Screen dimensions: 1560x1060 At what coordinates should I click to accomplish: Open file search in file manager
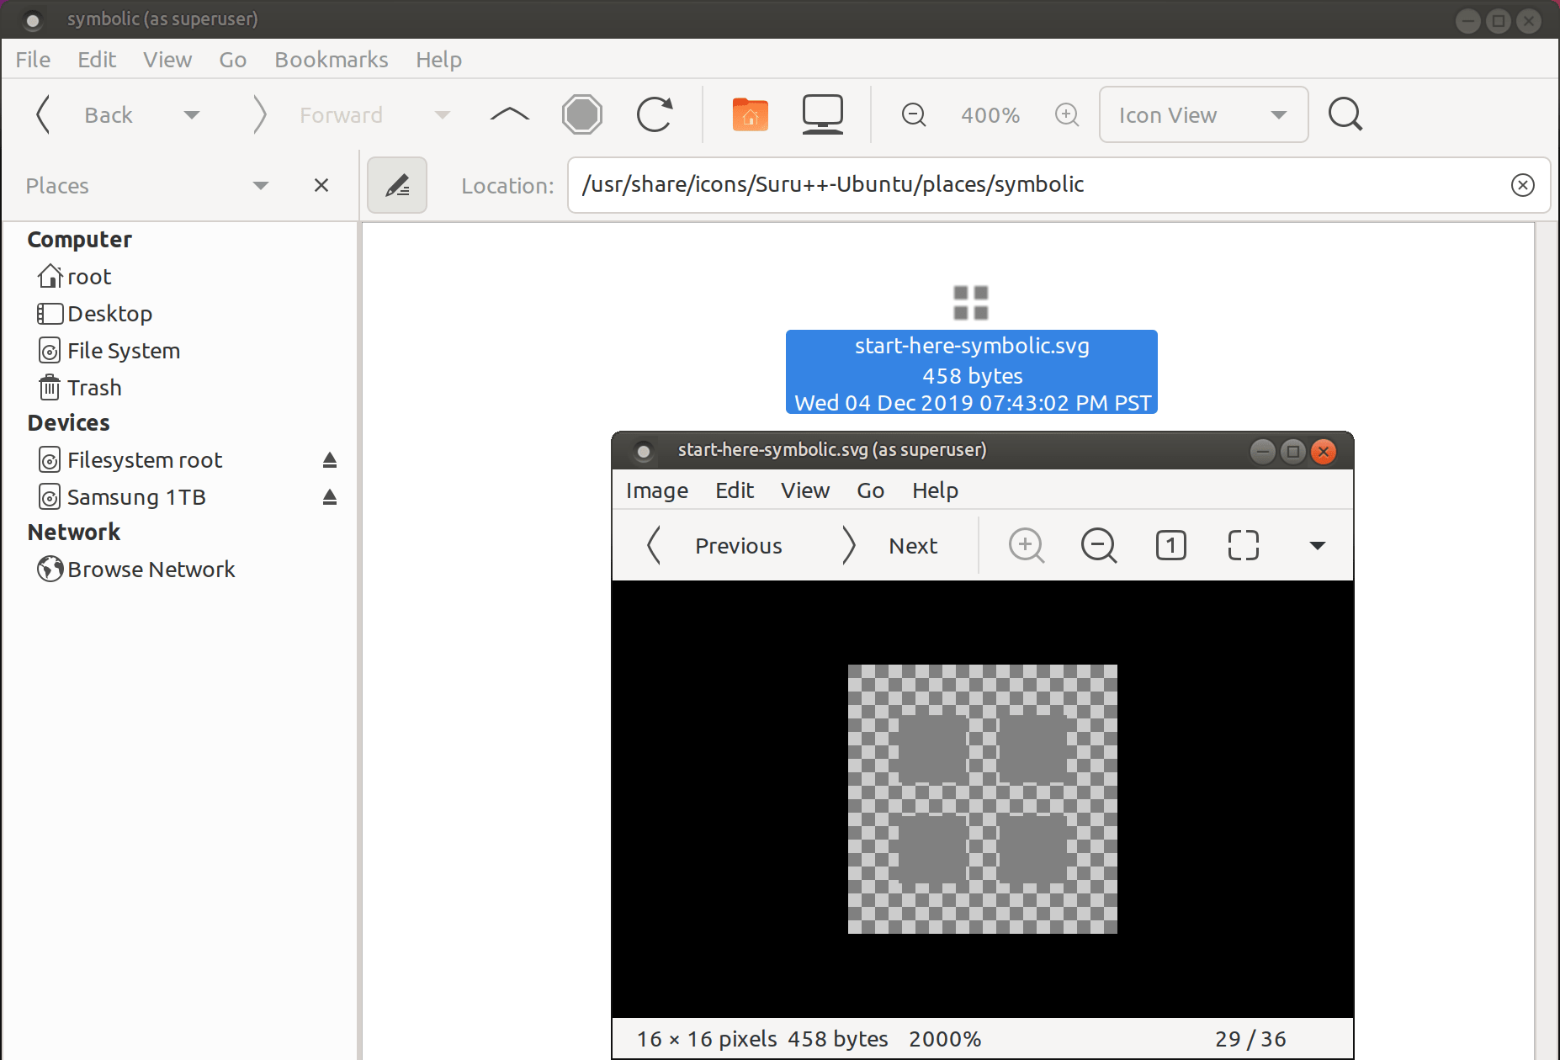pyautogui.click(x=1345, y=114)
